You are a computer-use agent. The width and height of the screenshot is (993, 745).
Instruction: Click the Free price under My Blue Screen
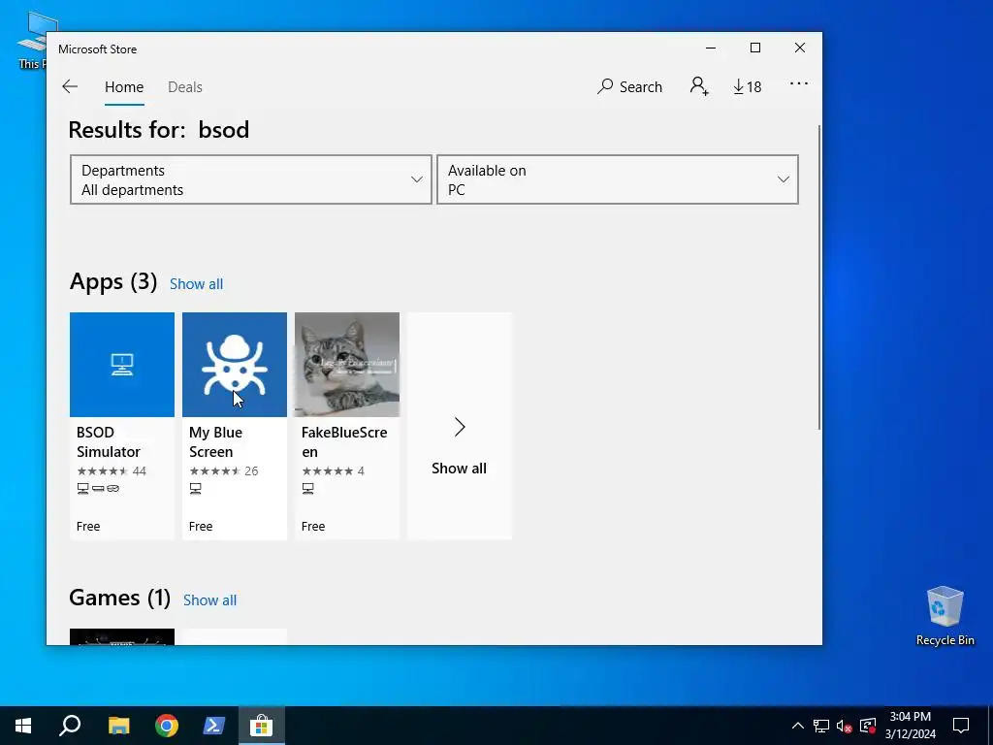pos(201,527)
